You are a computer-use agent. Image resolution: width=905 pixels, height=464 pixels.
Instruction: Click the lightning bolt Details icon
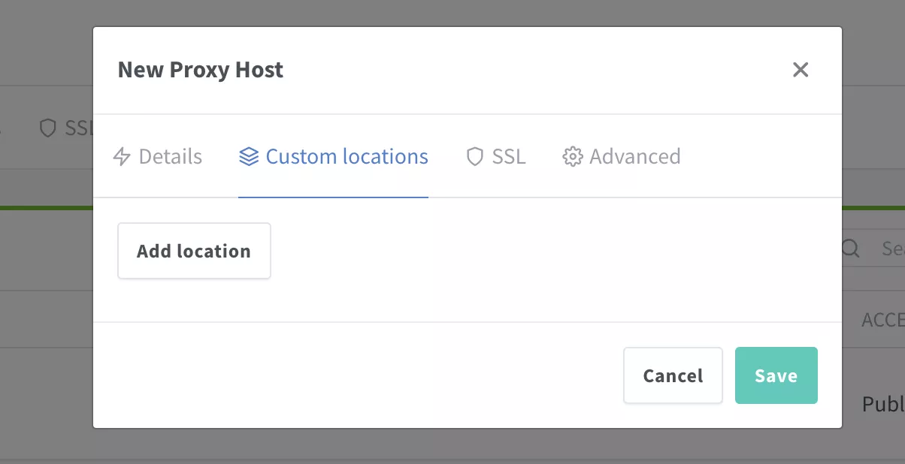click(122, 157)
